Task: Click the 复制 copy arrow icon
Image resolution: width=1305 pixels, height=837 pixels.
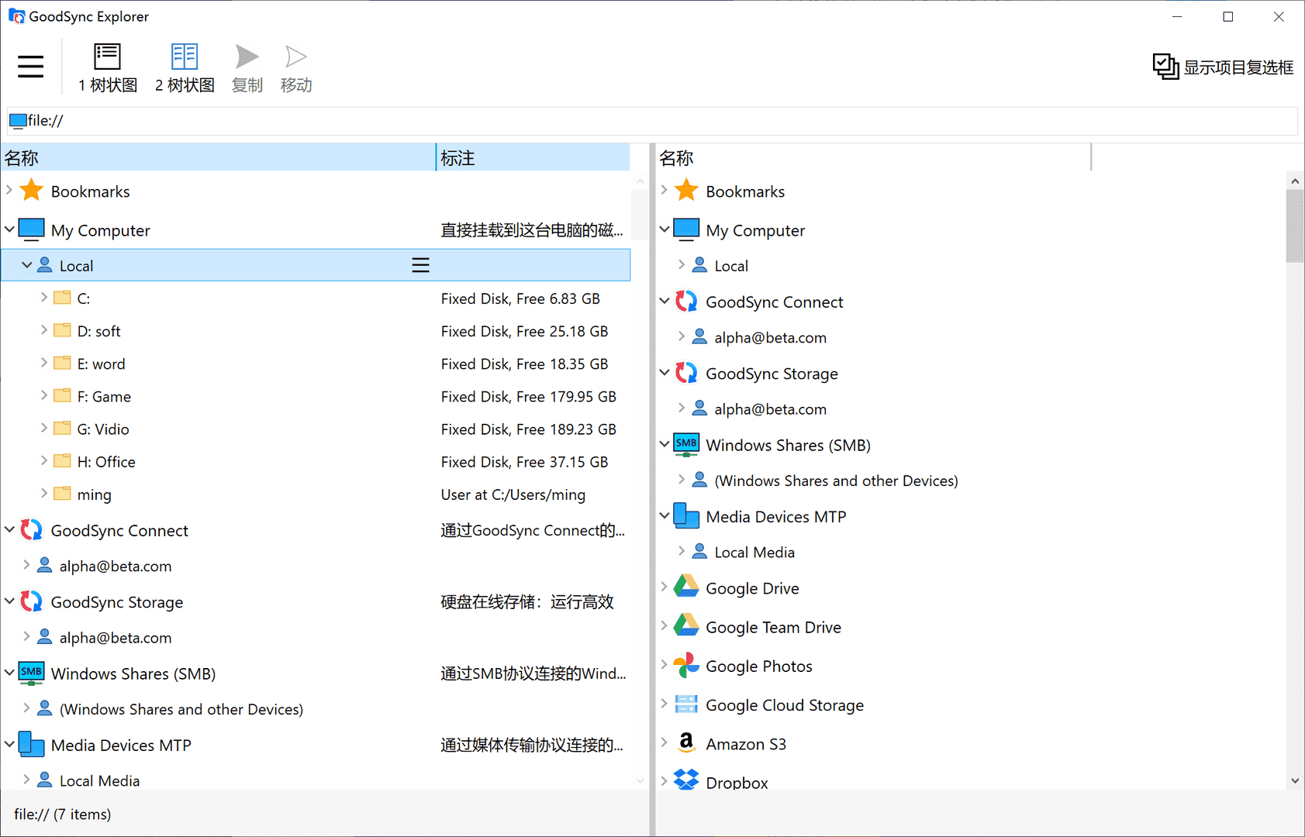Action: coord(247,57)
